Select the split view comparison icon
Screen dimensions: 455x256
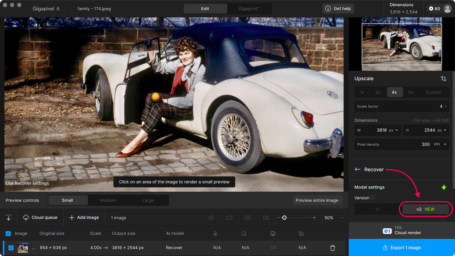coord(248,218)
